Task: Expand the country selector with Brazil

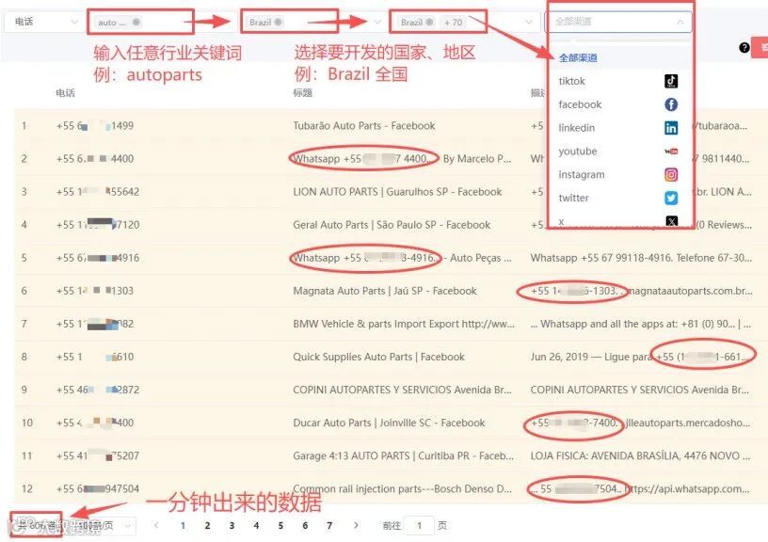Action: coord(377,22)
